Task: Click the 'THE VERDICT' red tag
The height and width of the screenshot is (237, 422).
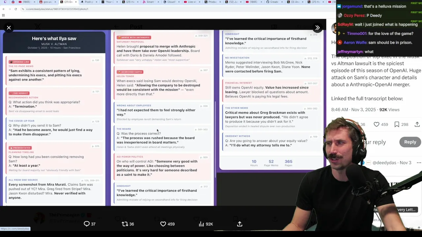Action: pyautogui.click(x=19, y=93)
